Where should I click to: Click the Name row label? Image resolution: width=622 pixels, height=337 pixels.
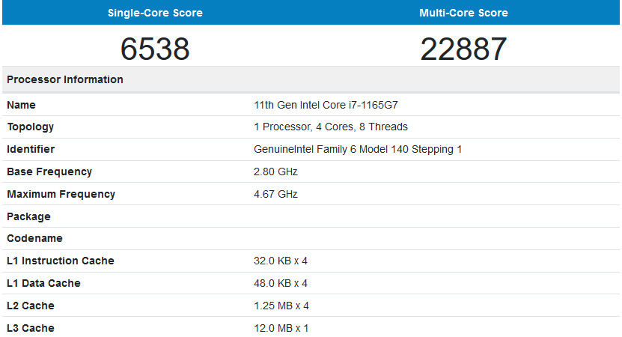click(x=21, y=105)
